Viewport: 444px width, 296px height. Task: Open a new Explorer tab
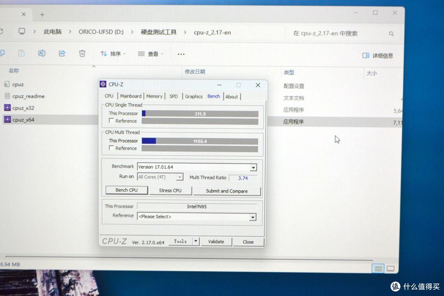(x=42, y=14)
